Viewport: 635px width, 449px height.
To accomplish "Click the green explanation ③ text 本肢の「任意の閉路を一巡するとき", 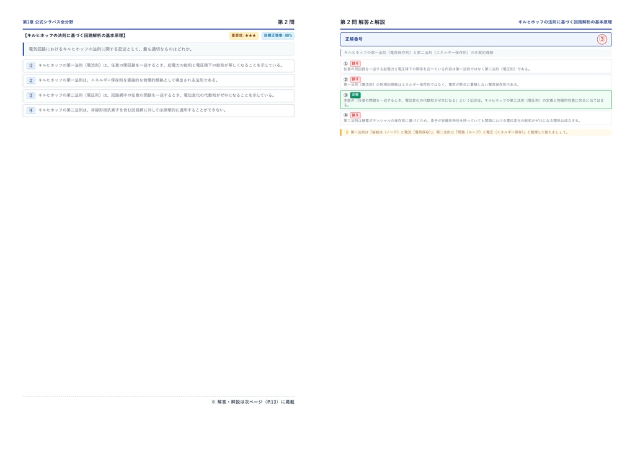I will [x=473, y=102].
